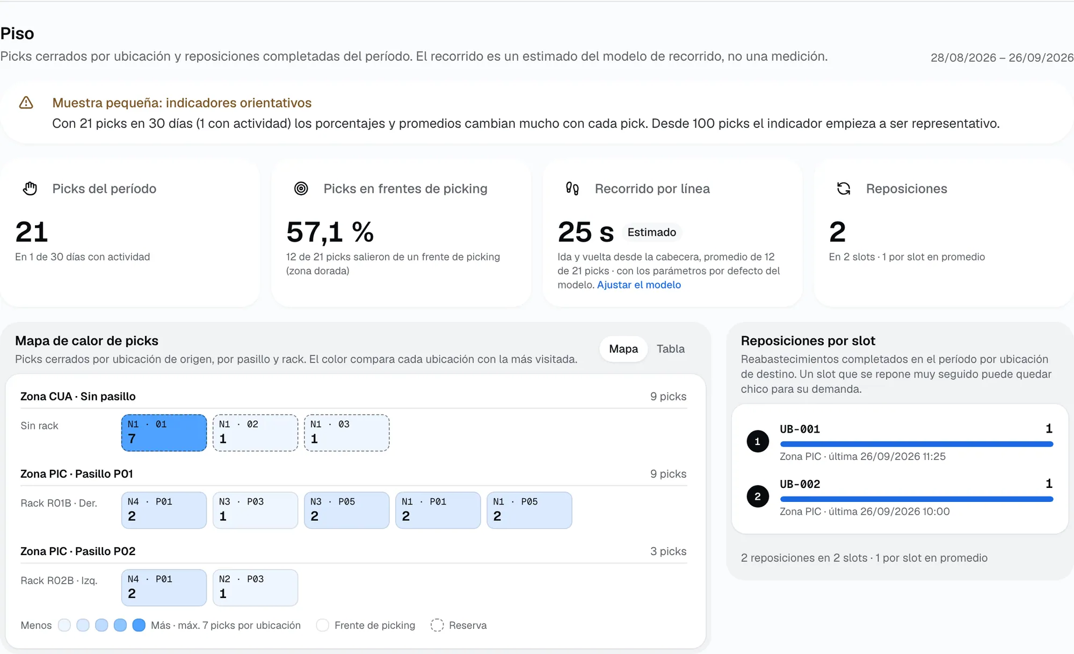Viewport: 1074px width, 654px height.
Task: Click the 3 picks count for Pasillo P02
Action: pos(668,551)
